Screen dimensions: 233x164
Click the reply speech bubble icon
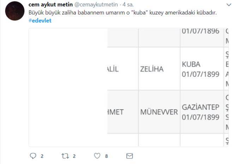click(33, 156)
